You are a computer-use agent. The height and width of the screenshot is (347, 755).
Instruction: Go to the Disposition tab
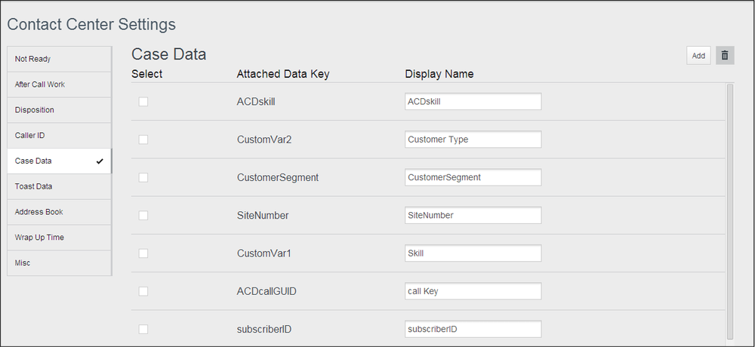click(59, 110)
